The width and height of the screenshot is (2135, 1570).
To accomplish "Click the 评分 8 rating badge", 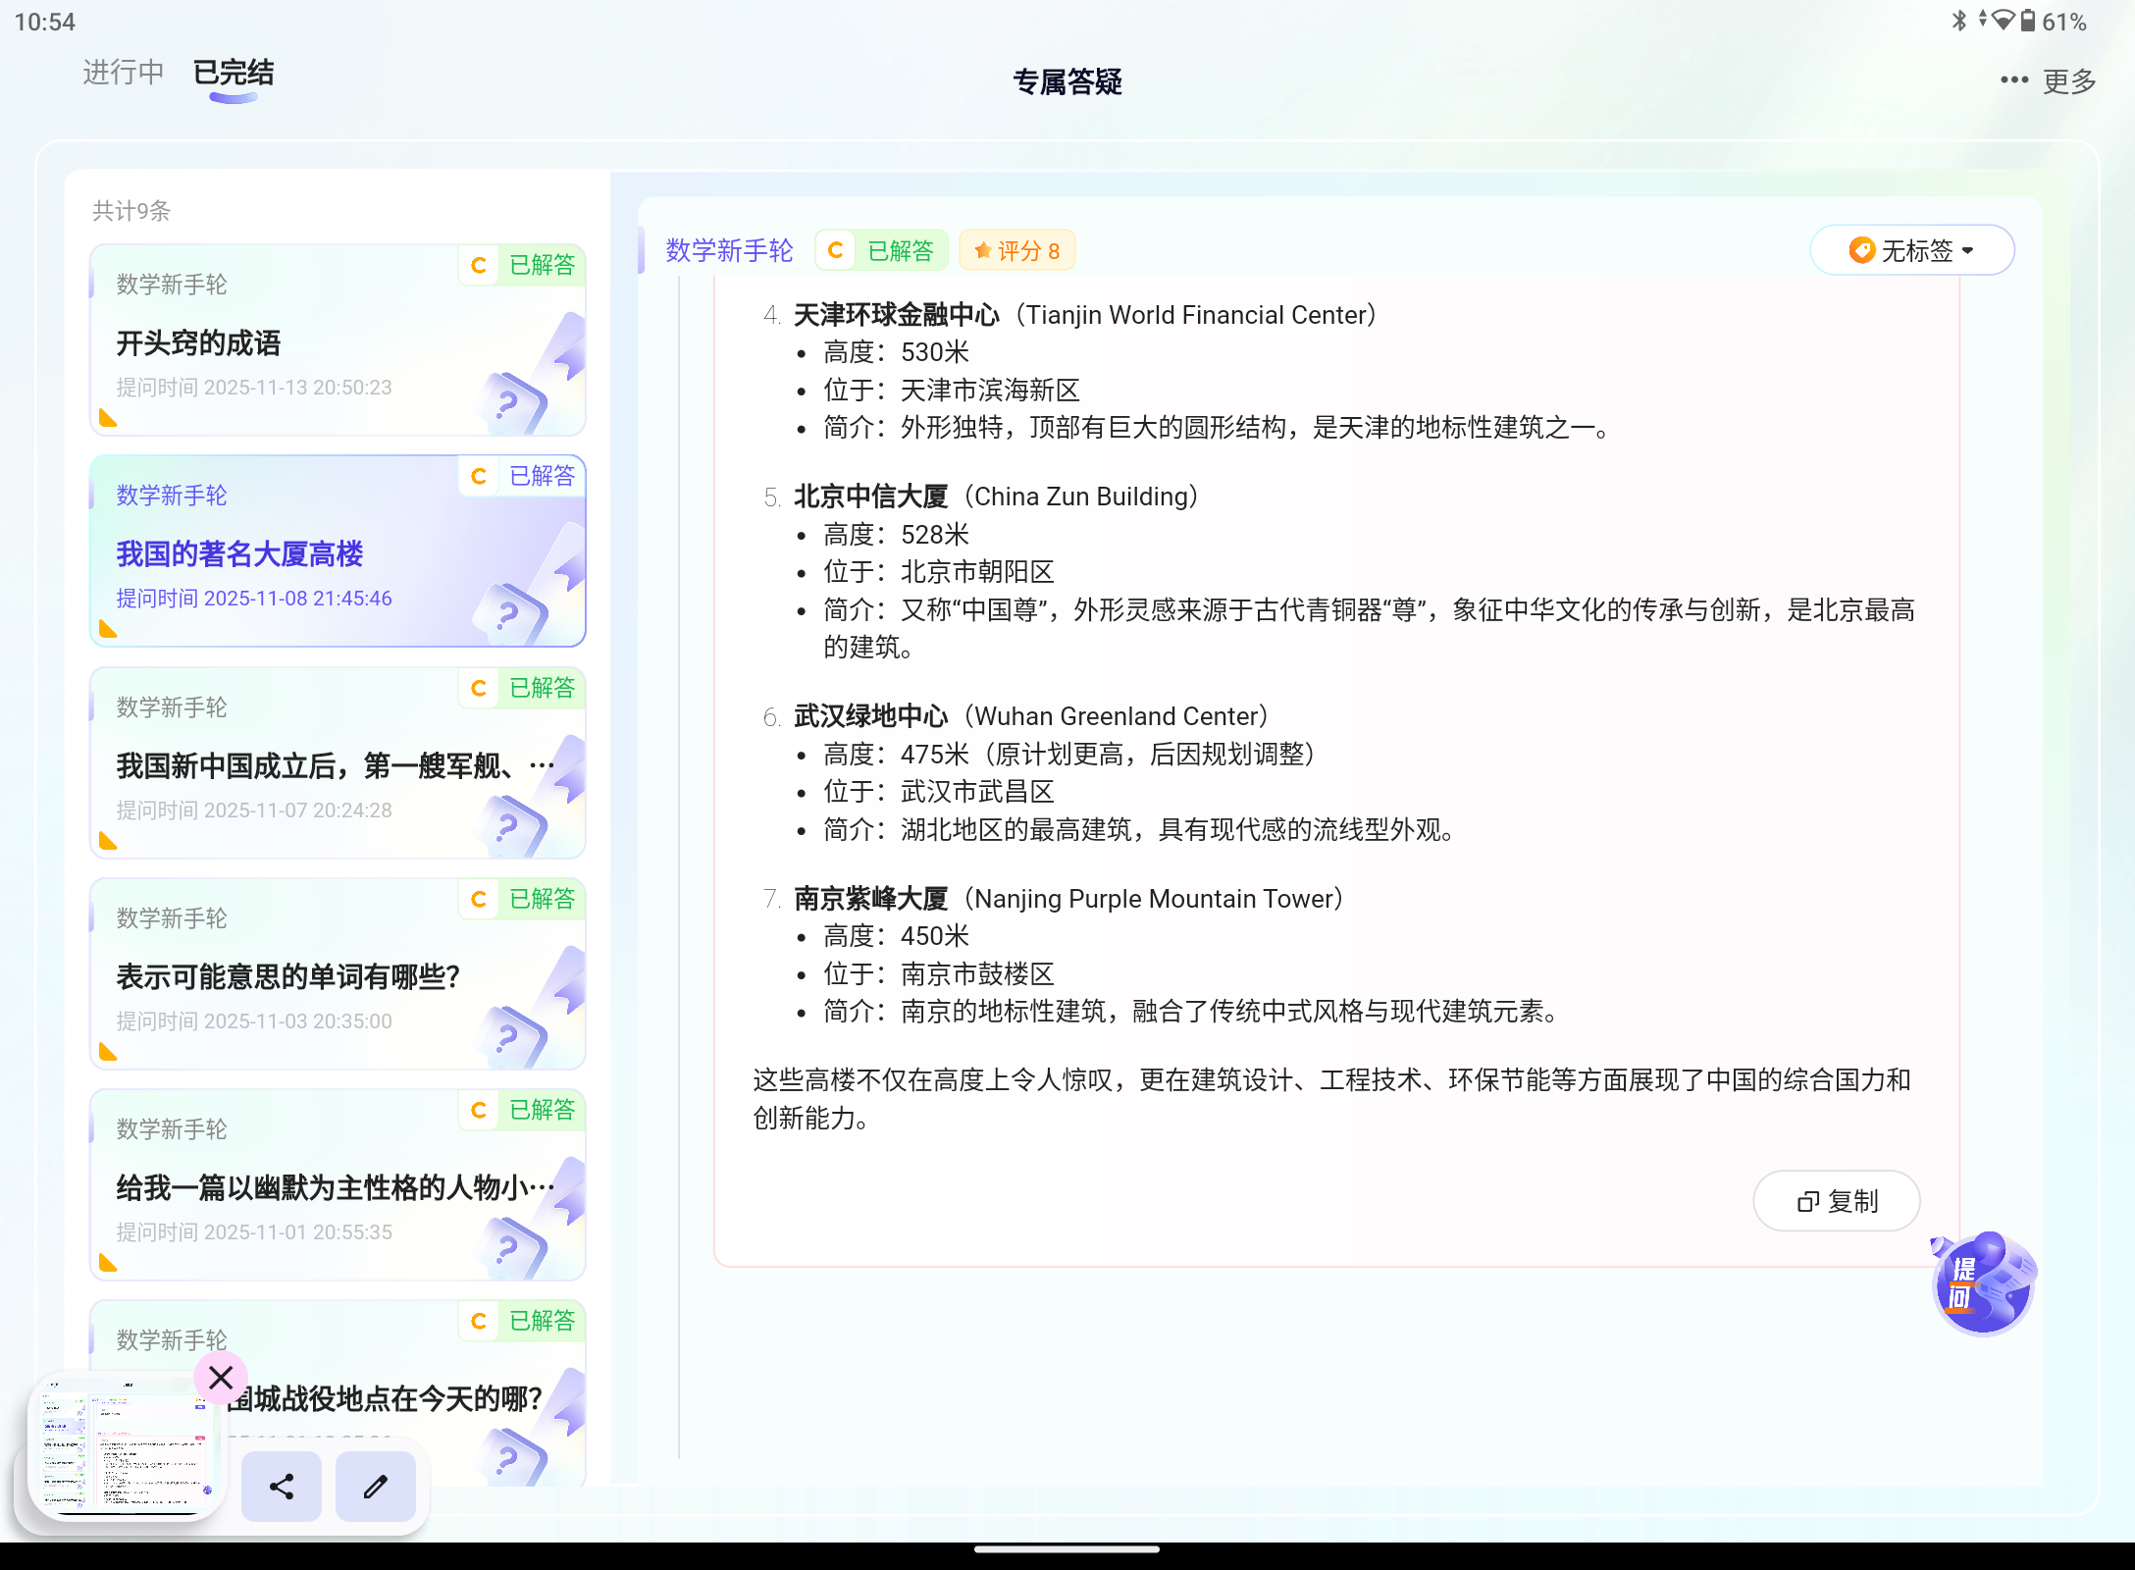I will point(1016,250).
